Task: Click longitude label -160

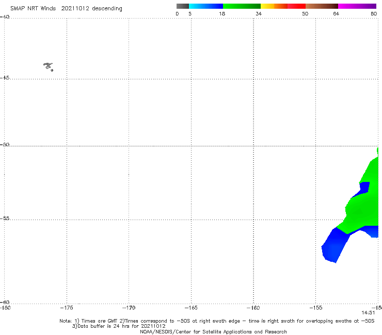Action: [x=253, y=308]
